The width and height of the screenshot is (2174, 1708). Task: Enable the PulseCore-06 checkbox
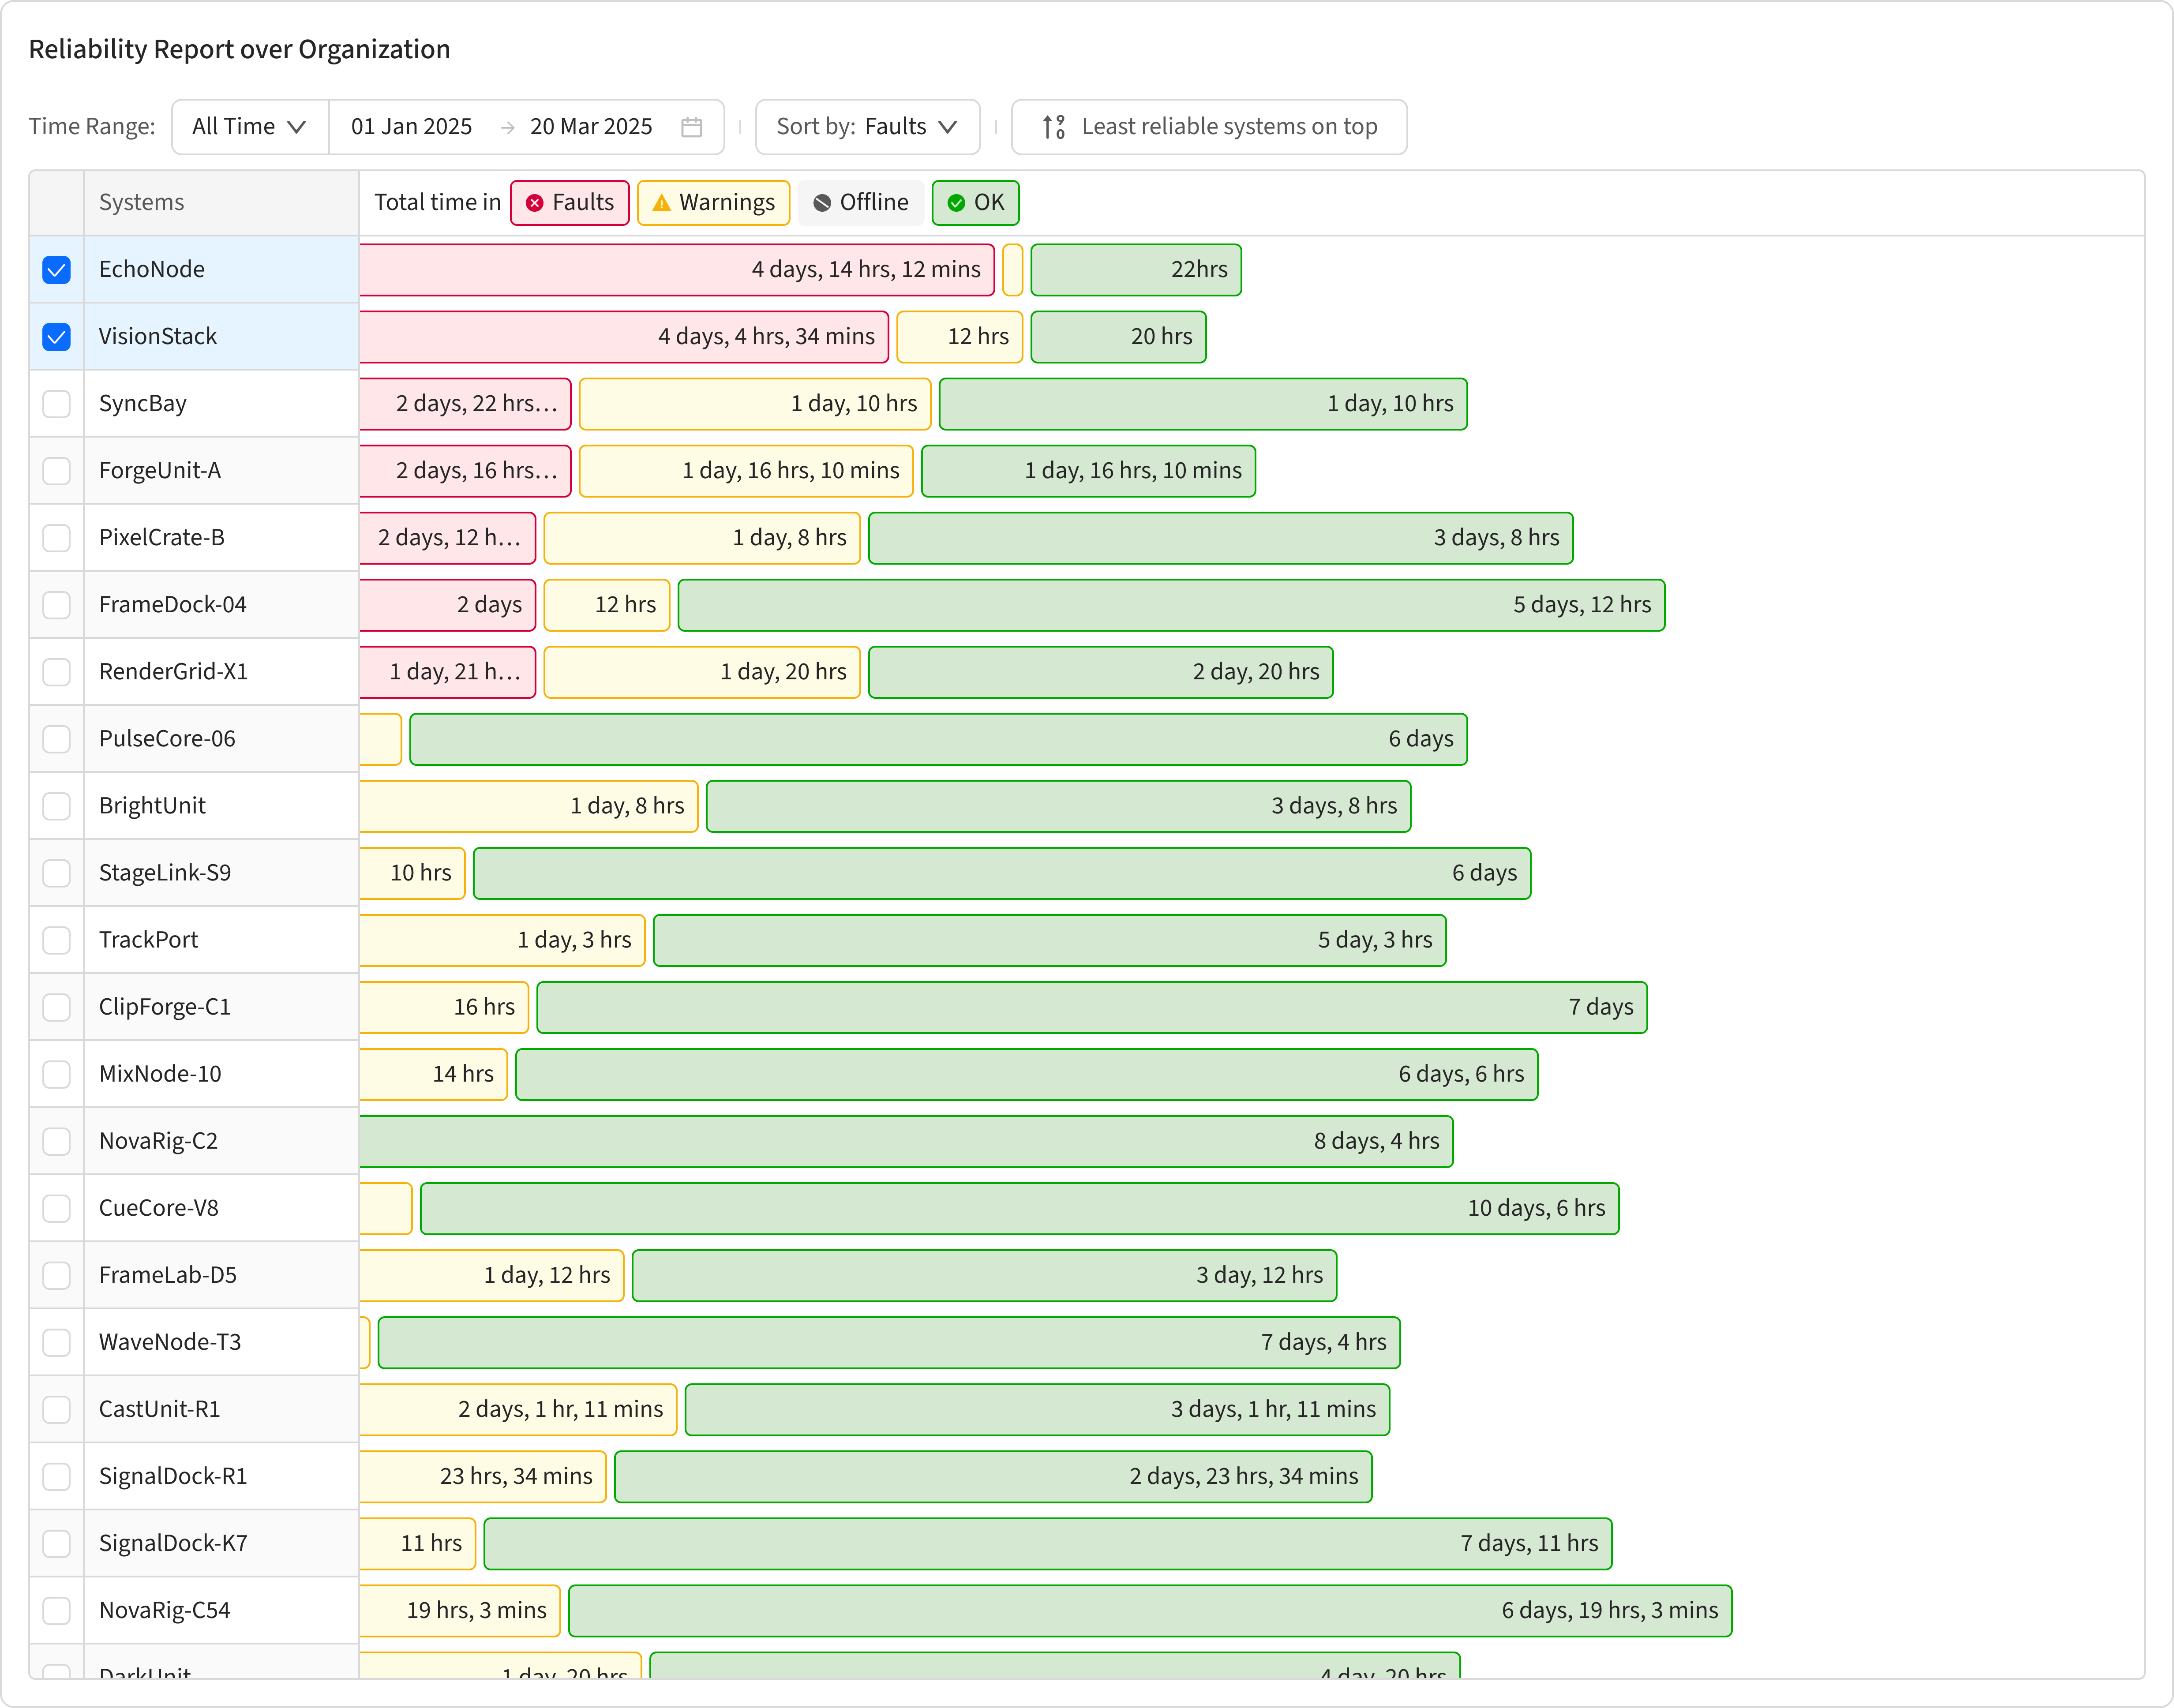[x=57, y=739]
